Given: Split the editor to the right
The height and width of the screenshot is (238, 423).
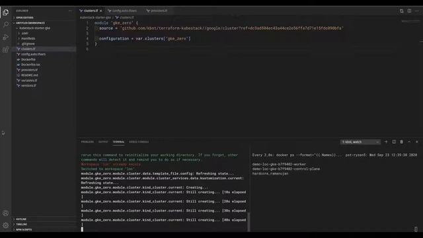Looking at the screenshot, I should 409,11.
